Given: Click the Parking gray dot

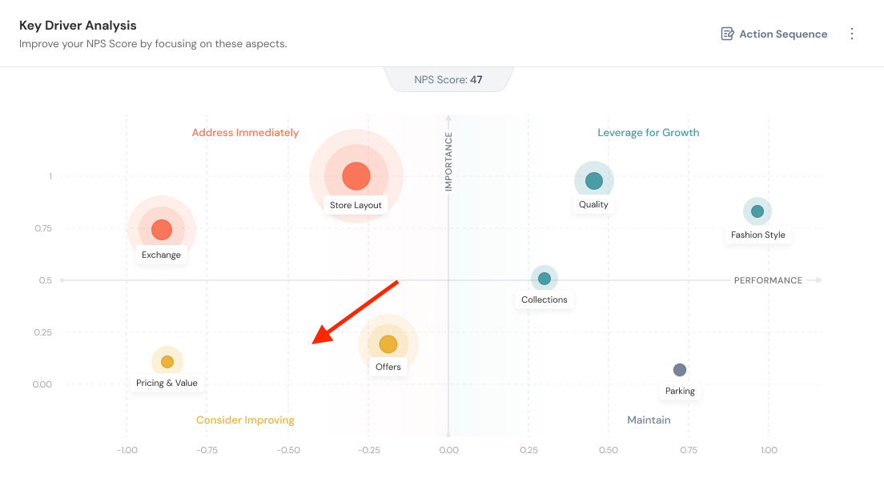Looking at the screenshot, I should (680, 370).
